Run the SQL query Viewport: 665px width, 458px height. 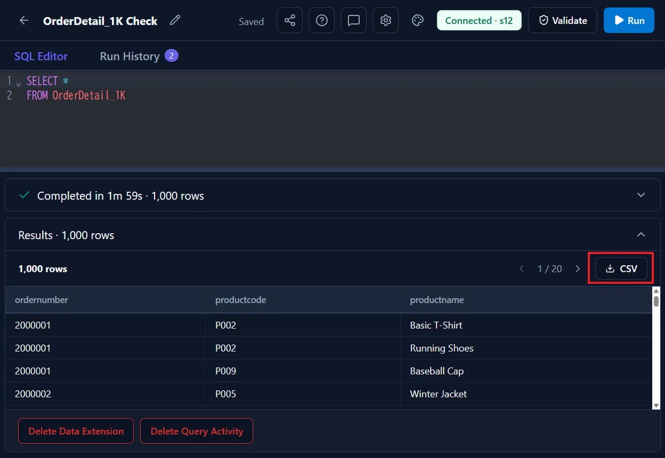(x=629, y=20)
